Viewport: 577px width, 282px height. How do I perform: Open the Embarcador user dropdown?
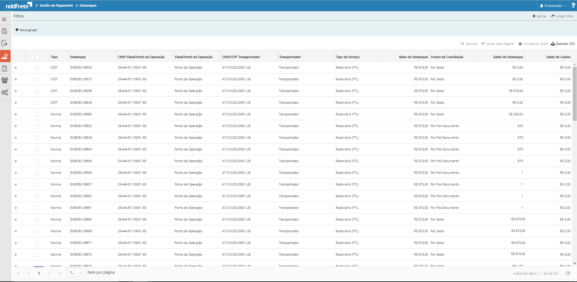pyautogui.click(x=553, y=6)
